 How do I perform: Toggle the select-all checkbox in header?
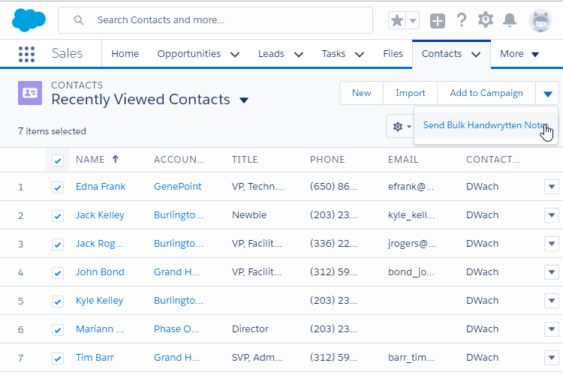coord(58,160)
